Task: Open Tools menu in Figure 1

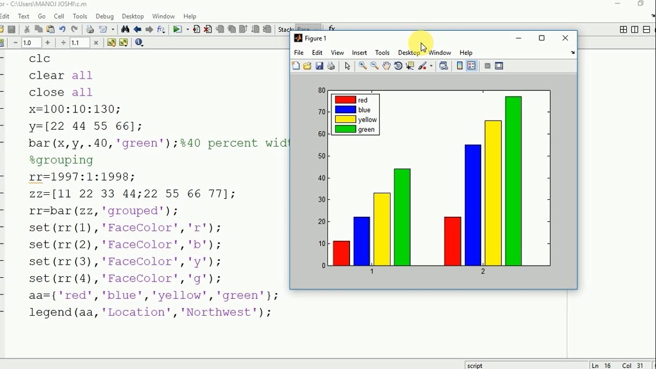Action: 382,53
